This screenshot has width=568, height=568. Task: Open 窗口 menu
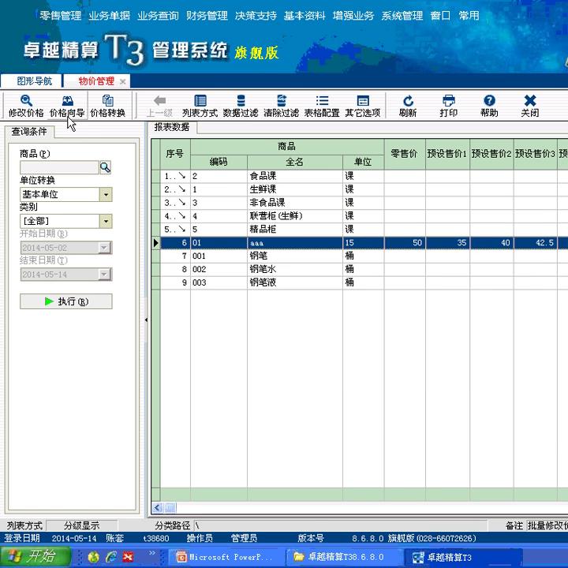click(x=440, y=16)
